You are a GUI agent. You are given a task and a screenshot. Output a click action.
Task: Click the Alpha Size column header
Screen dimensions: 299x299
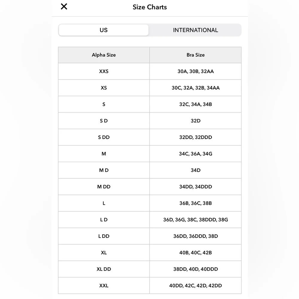click(x=104, y=55)
